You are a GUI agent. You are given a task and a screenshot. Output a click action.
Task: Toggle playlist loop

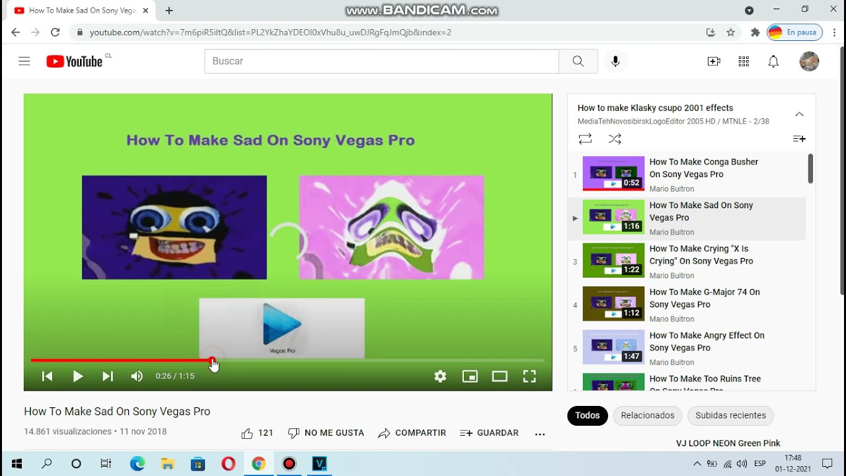tap(585, 139)
